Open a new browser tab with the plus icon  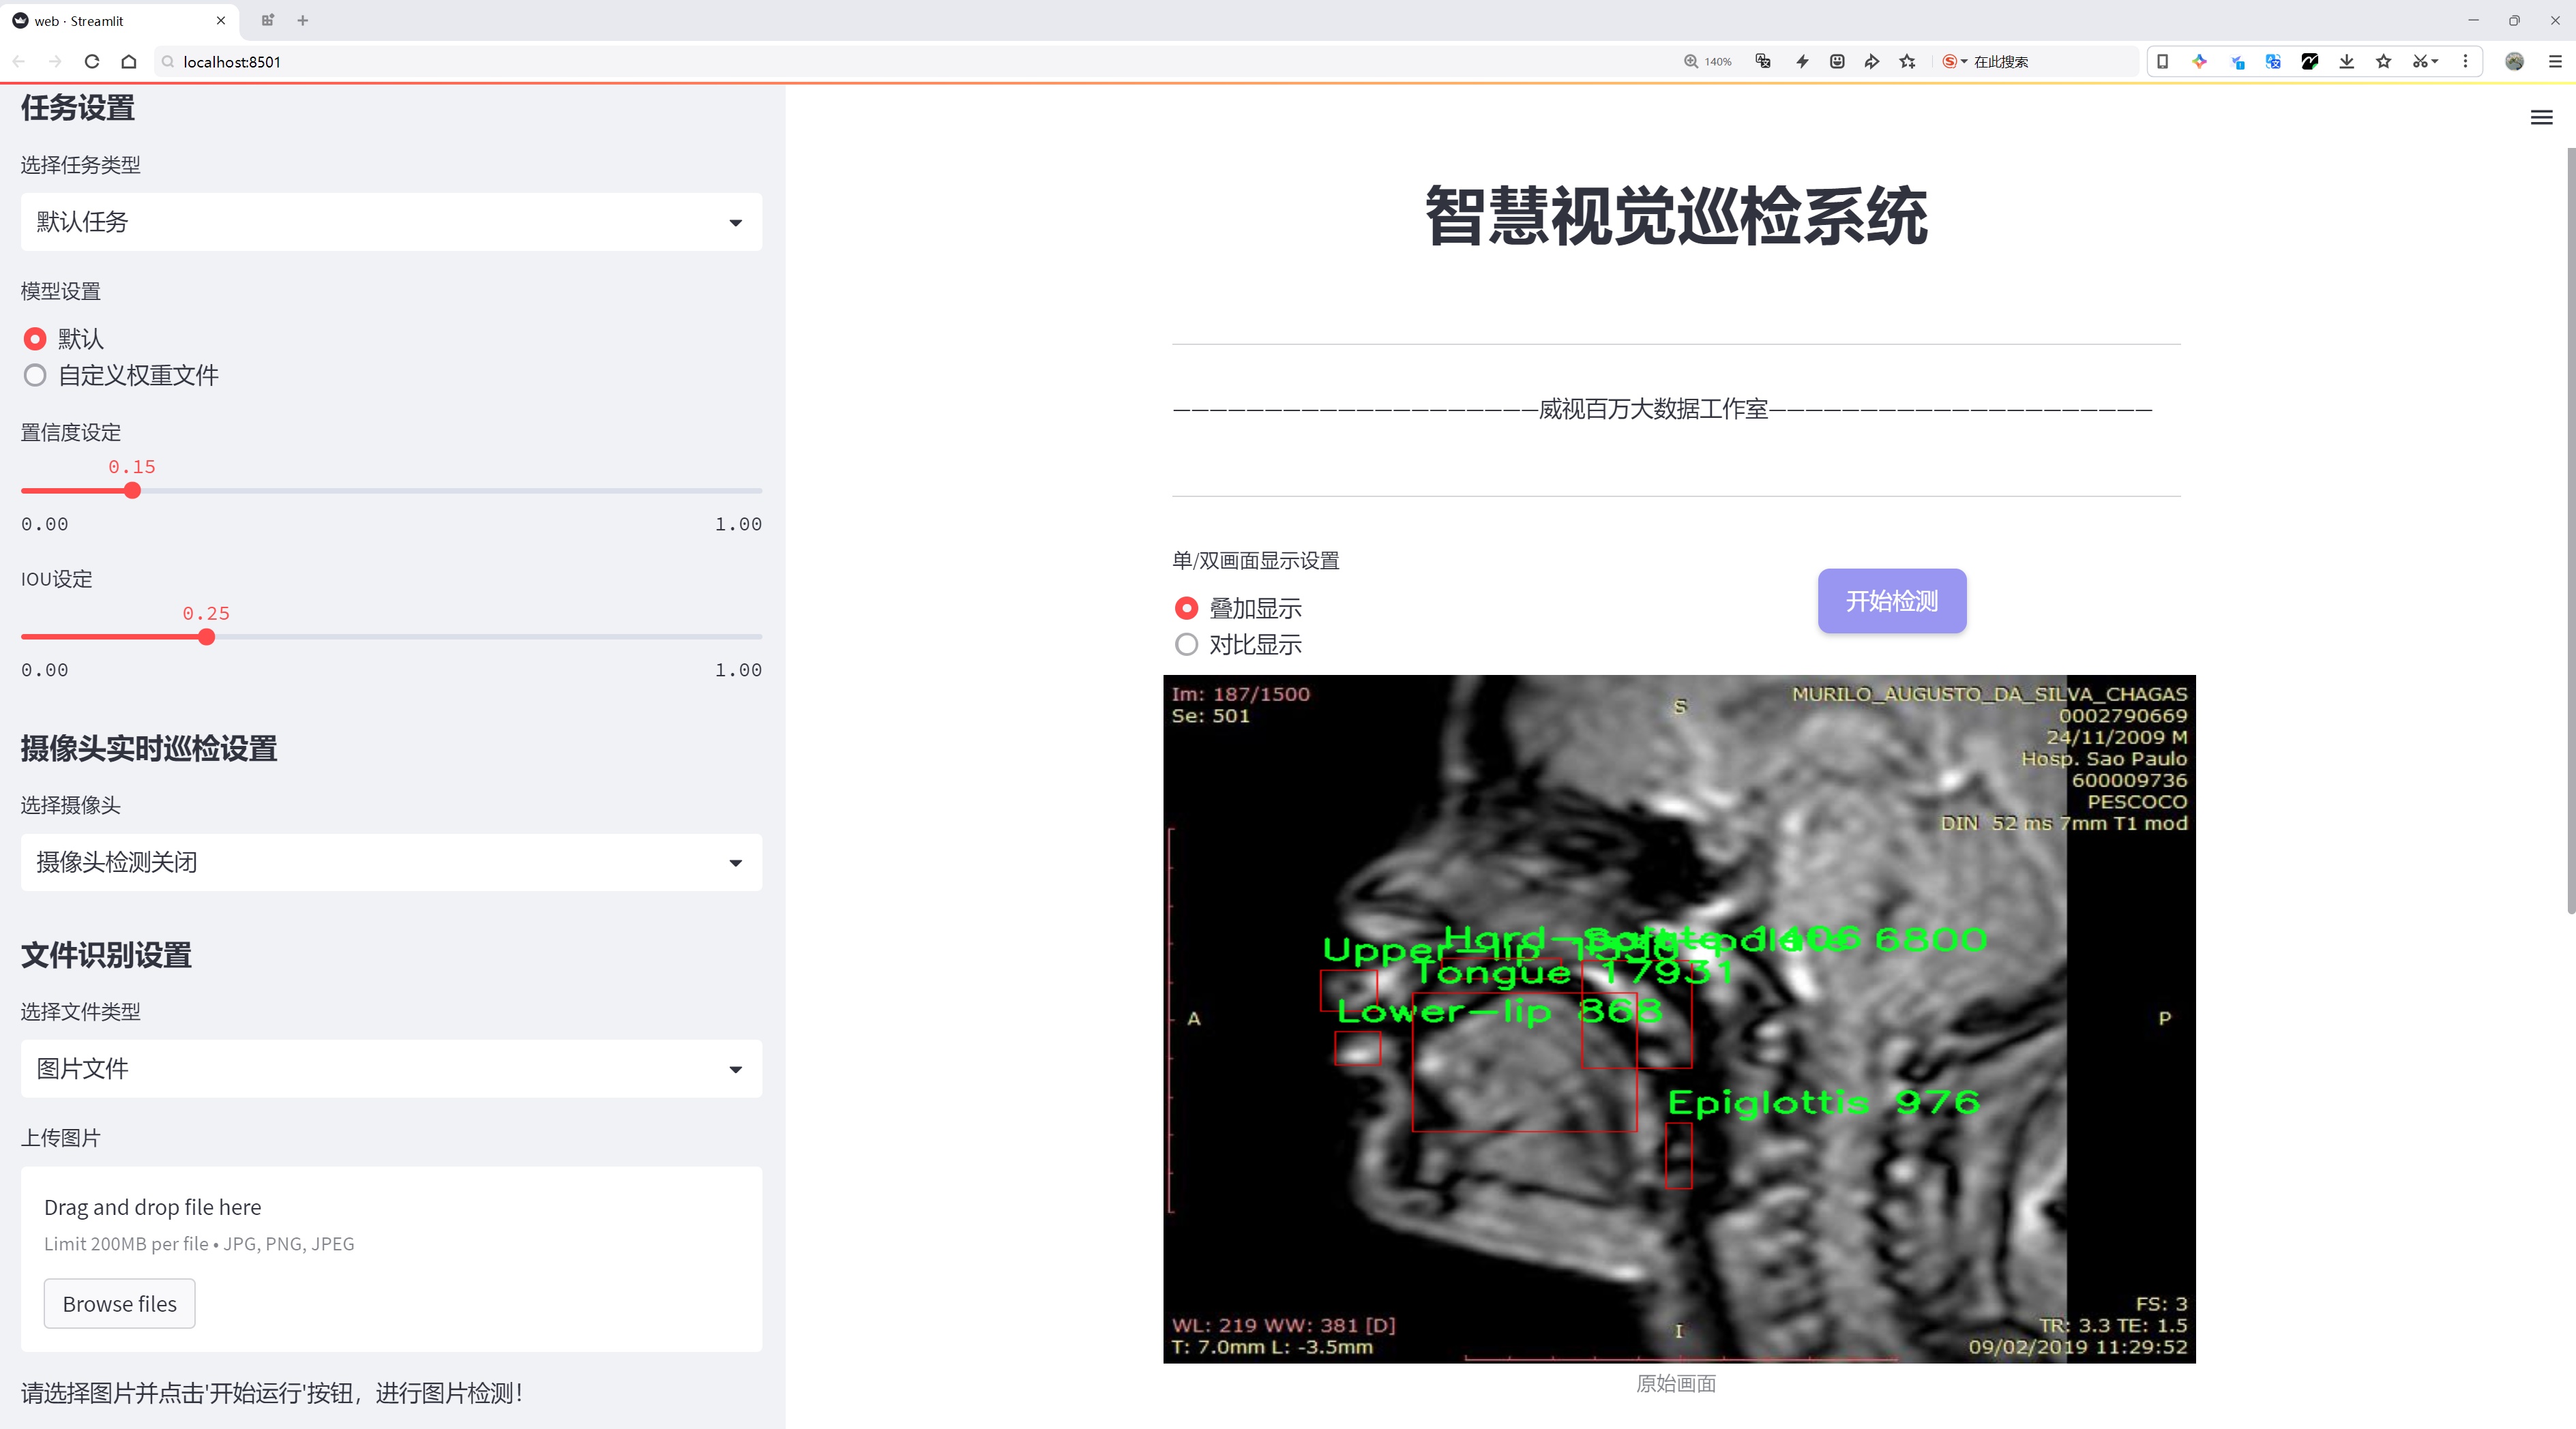click(x=303, y=20)
